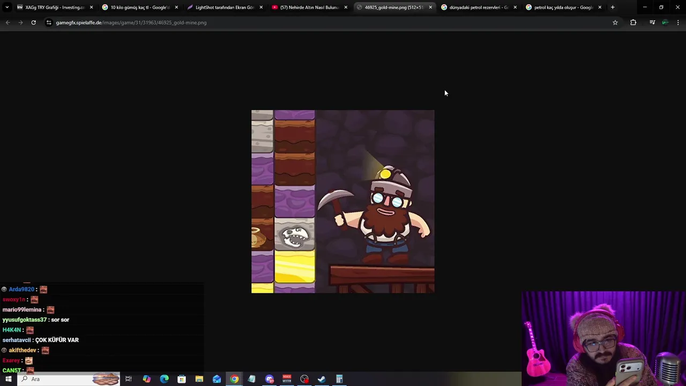Switch to 'petrol kaç yılda oluşur' tab

pos(563,8)
